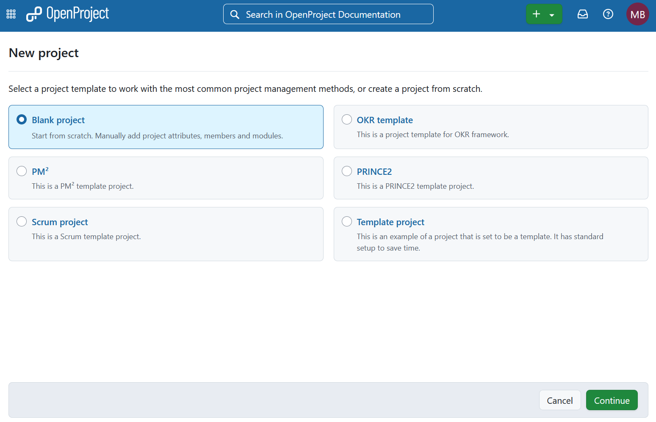Click the Cancel button
This screenshot has width=656, height=422.
click(x=559, y=400)
